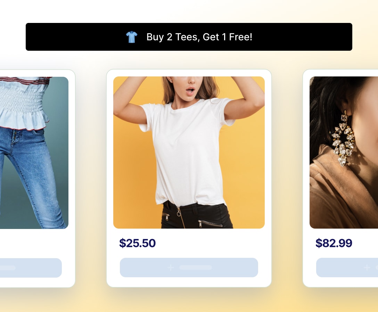Image resolution: width=378 pixels, height=312 pixels.
Task: Click the plus icon on the earrings card button
Action: [x=367, y=268]
